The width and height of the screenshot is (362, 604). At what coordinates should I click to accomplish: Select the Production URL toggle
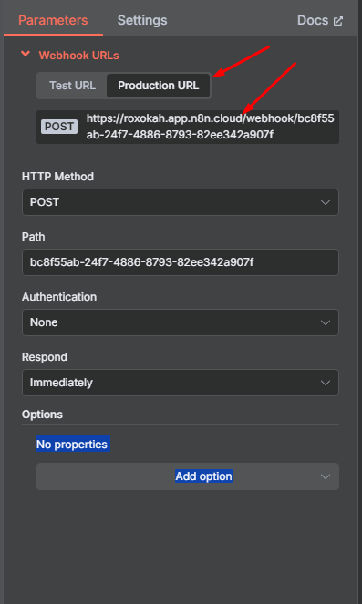pyautogui.click(x=158, y=85)
